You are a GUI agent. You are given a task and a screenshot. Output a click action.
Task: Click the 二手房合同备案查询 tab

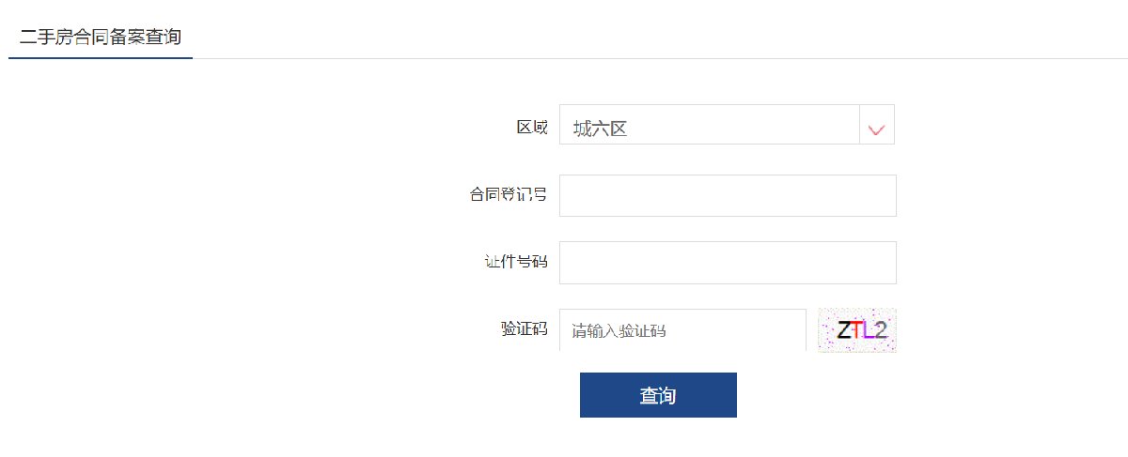point(100,38)
